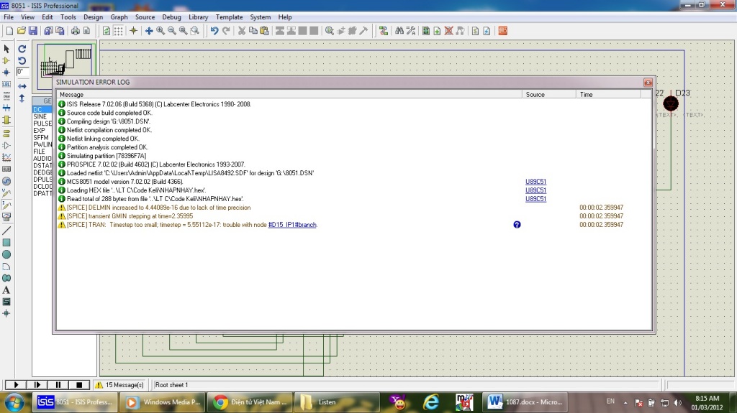The image size is (737, 413).
Task: Pause the simulation
Action: 58,385
